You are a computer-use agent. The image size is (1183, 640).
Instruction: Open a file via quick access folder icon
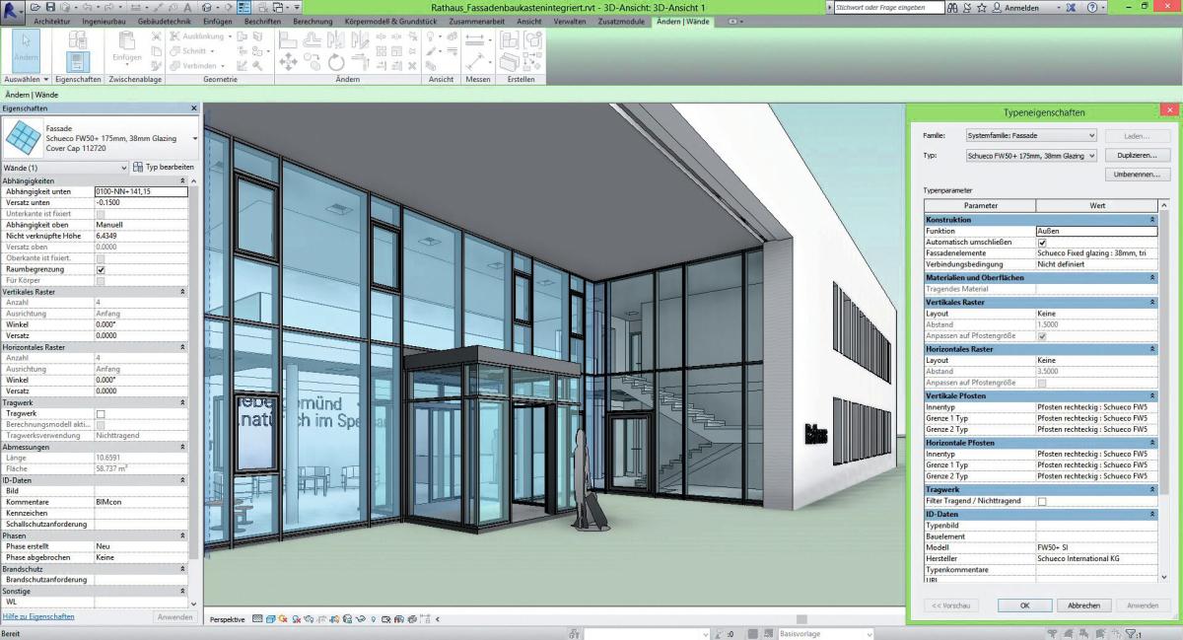(35, 7)
